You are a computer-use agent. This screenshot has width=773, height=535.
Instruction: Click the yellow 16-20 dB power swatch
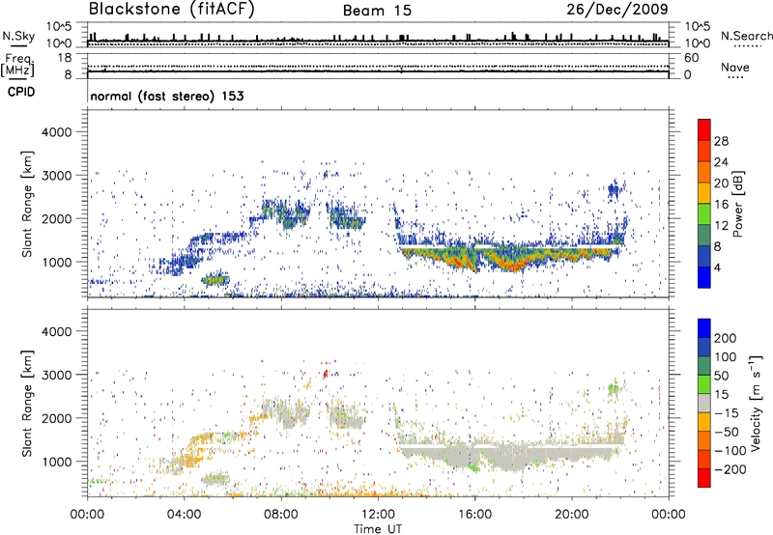tap(704, 192)
